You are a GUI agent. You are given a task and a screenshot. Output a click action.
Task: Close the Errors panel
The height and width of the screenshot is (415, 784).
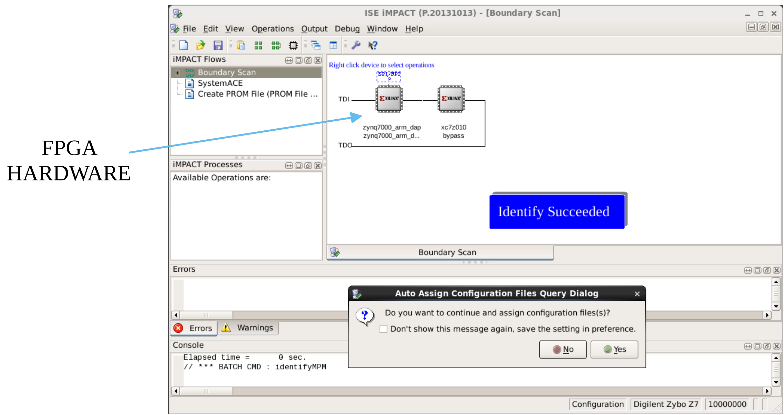(x=776, y=270)
